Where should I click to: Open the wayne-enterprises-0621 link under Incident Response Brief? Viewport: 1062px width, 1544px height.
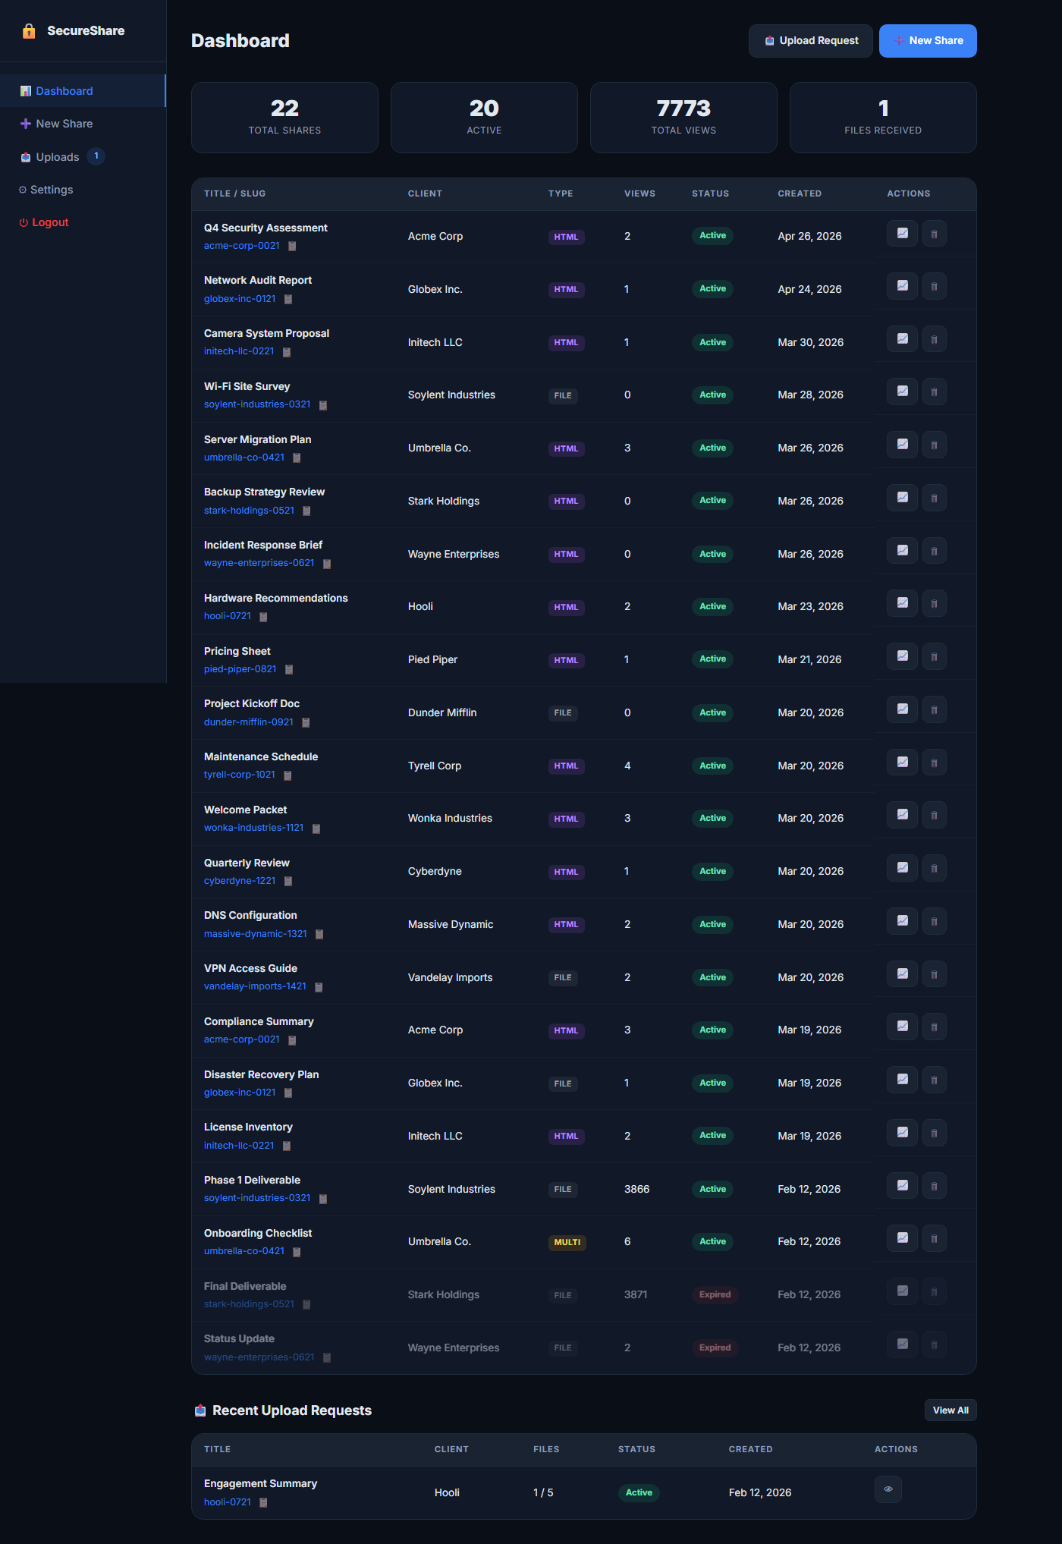click(x=259, y=563)
